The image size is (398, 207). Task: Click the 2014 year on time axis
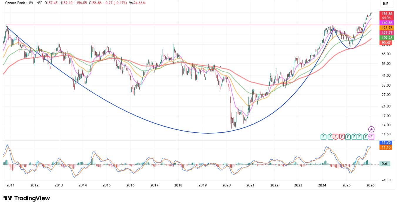[83, 185]
